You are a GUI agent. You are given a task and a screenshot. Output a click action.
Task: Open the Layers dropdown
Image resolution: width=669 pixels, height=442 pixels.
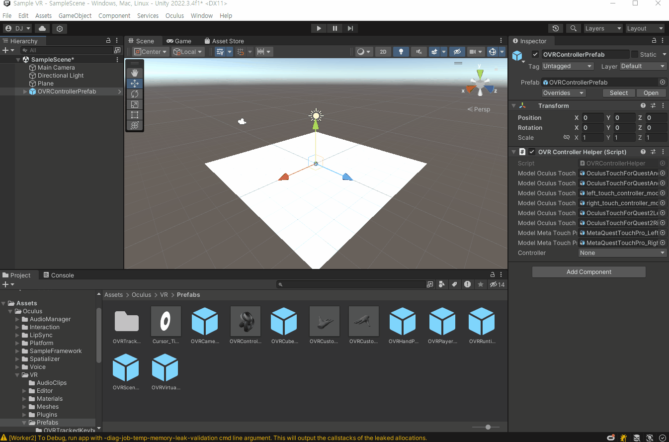[603, 28]
